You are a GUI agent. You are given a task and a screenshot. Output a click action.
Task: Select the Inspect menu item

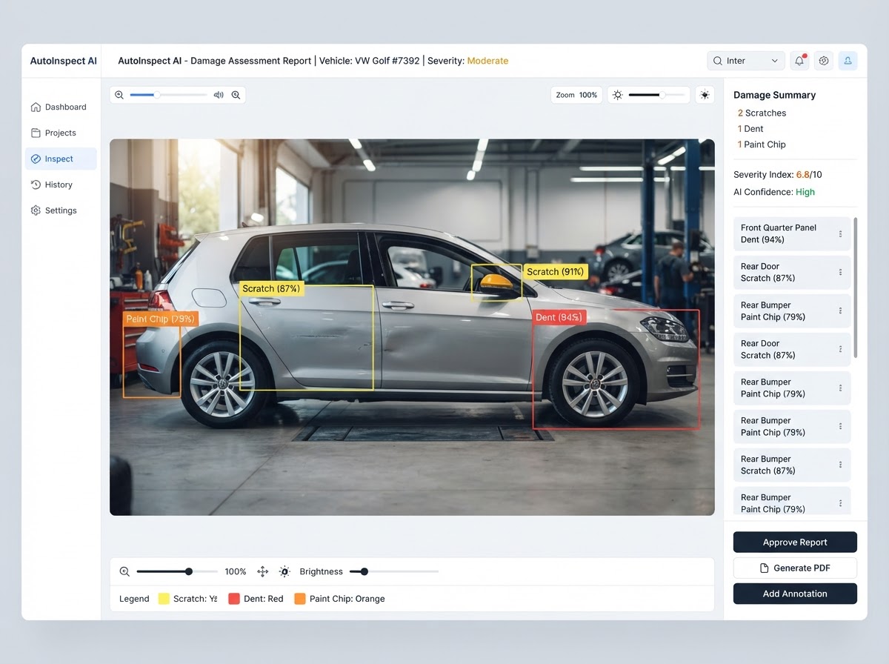(x=61, y=159)
